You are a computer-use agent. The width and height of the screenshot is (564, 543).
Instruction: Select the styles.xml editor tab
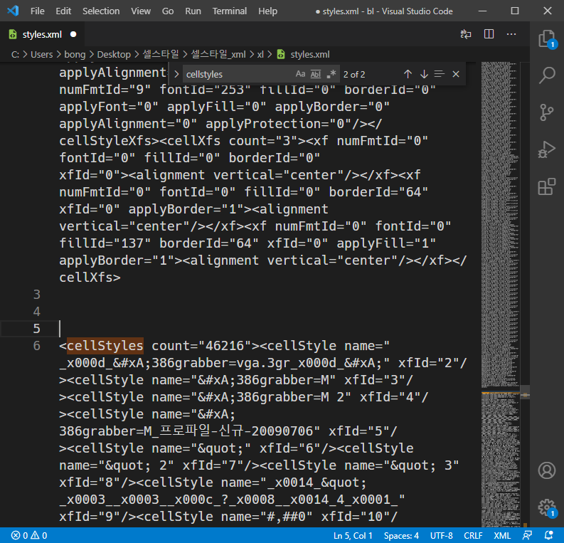tap(43, 35)
